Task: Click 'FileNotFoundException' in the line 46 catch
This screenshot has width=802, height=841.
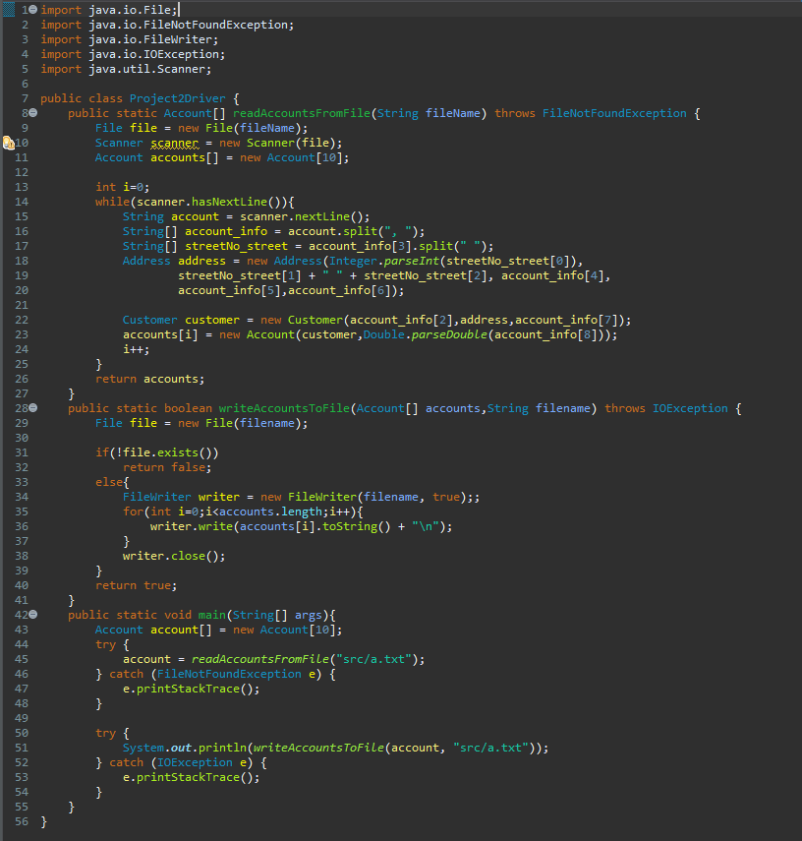Action: (229, 674)
